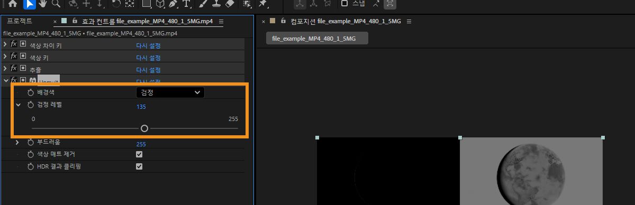Open the composition panel menu
The height and width of the screenshot is (205, 635).
(x=409, y=22)
